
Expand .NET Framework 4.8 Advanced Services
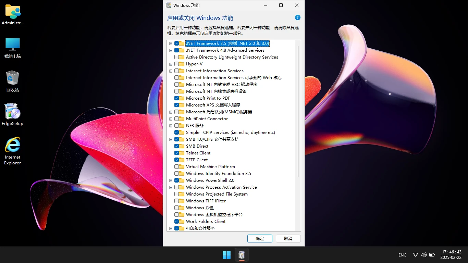pyautogui.click(x=171, y=50)
